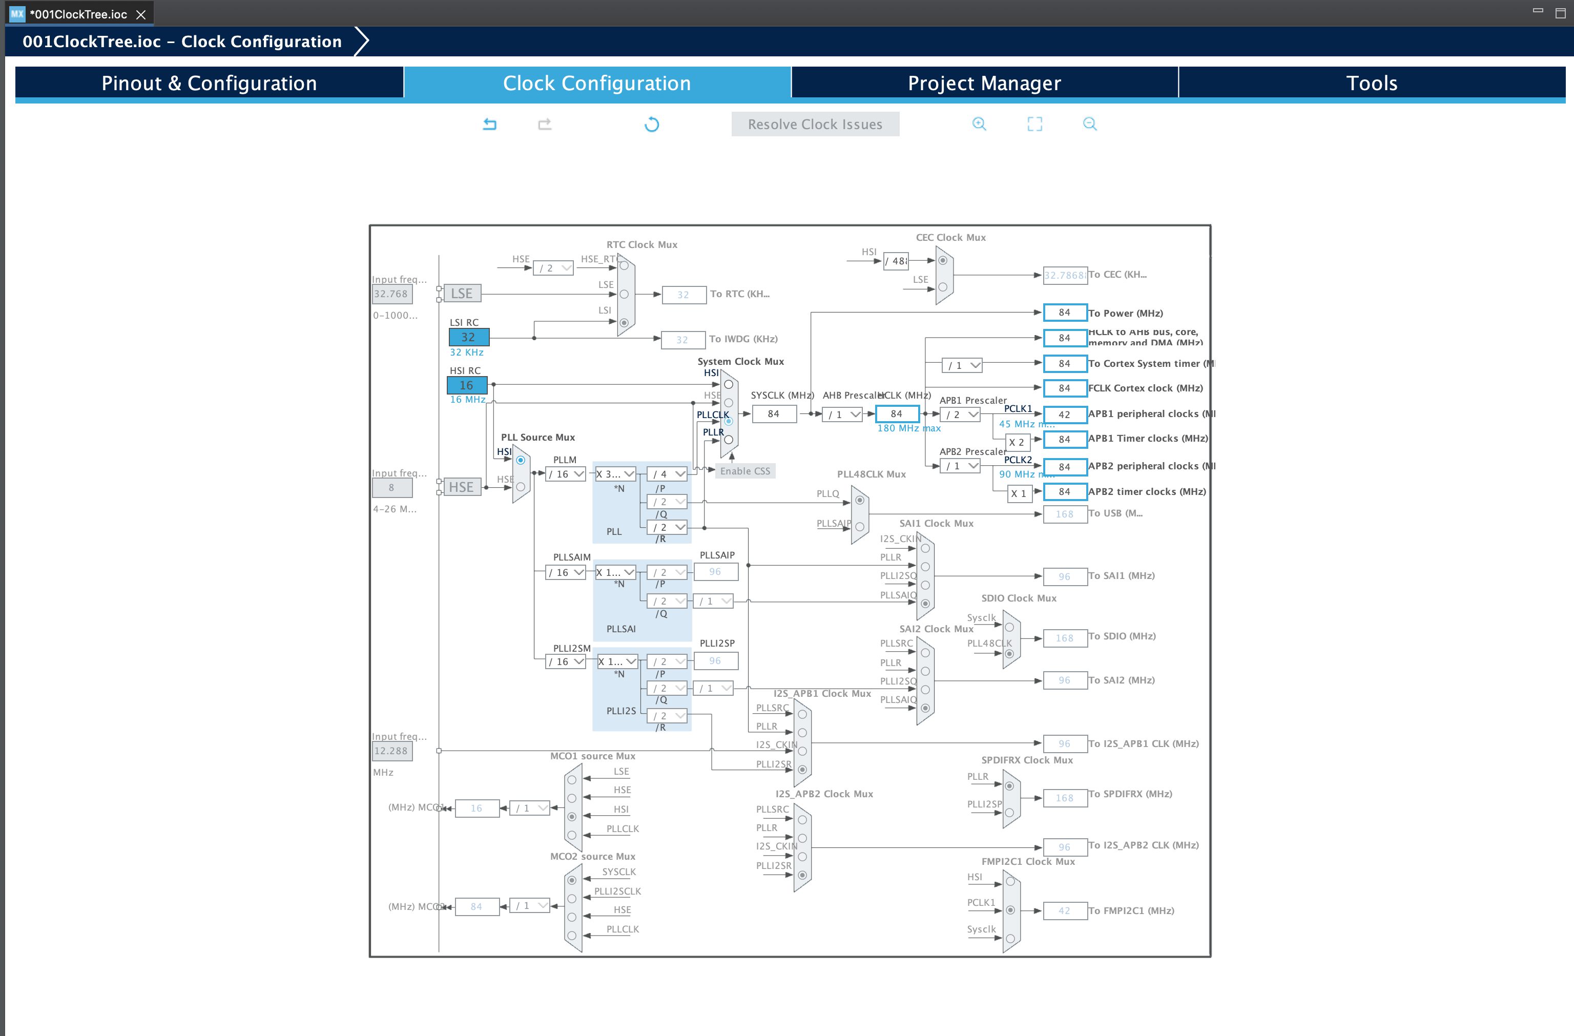Click the undo arrow icon
The width and height of the screenshot is (1574, 1036).
coord(487,123)
